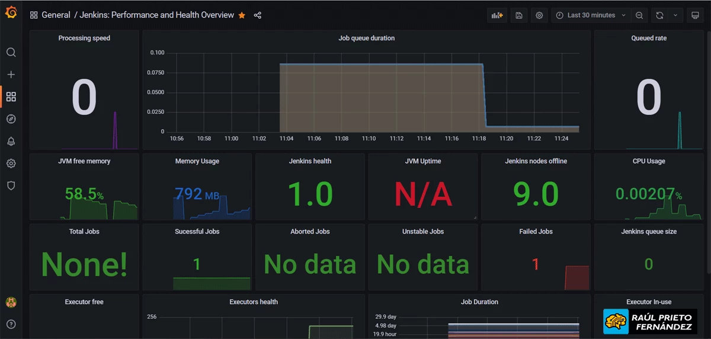Open the Help question mark icon
This screenshot has width=711, height=339.
11,324
